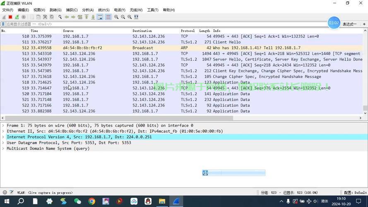Select the ARP broadcast packet 512
This screenshot has width=368, height=207.
166,48
